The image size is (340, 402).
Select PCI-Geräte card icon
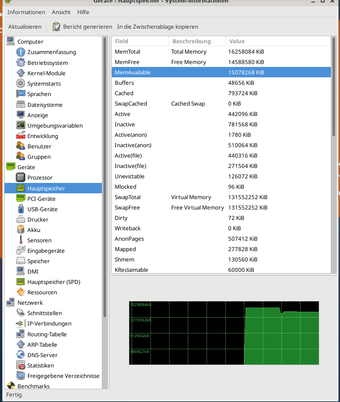tap(20, 198)
